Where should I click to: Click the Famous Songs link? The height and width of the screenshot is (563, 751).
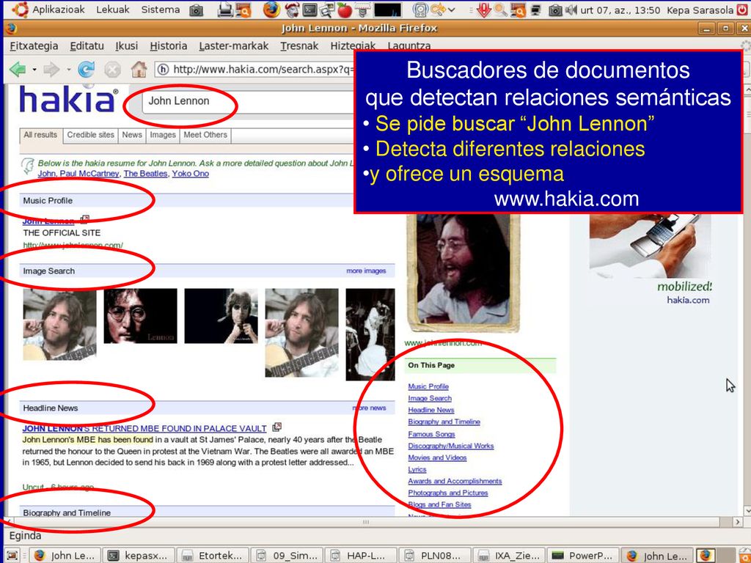(x=431, y=434)
